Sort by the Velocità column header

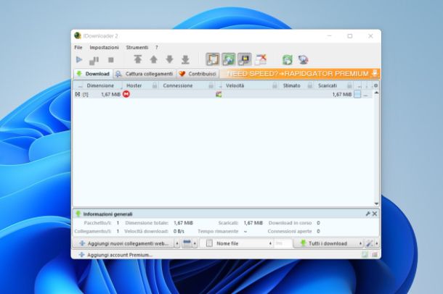tap(235, 85)
